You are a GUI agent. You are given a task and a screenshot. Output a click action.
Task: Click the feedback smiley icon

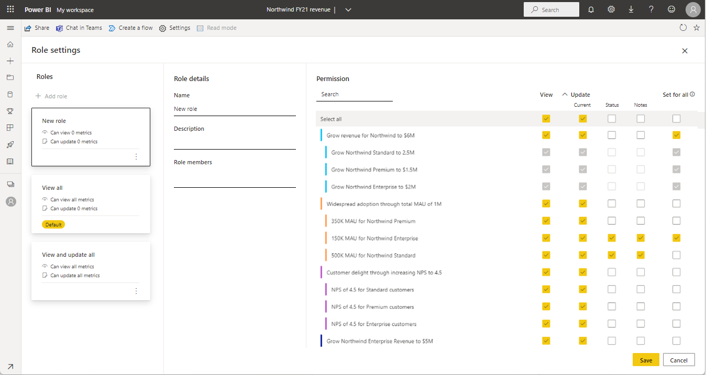click(671, 9)
